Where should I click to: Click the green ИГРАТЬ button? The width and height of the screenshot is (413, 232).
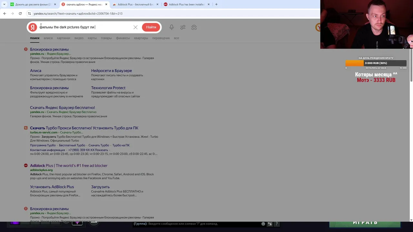tap(365, 224)
